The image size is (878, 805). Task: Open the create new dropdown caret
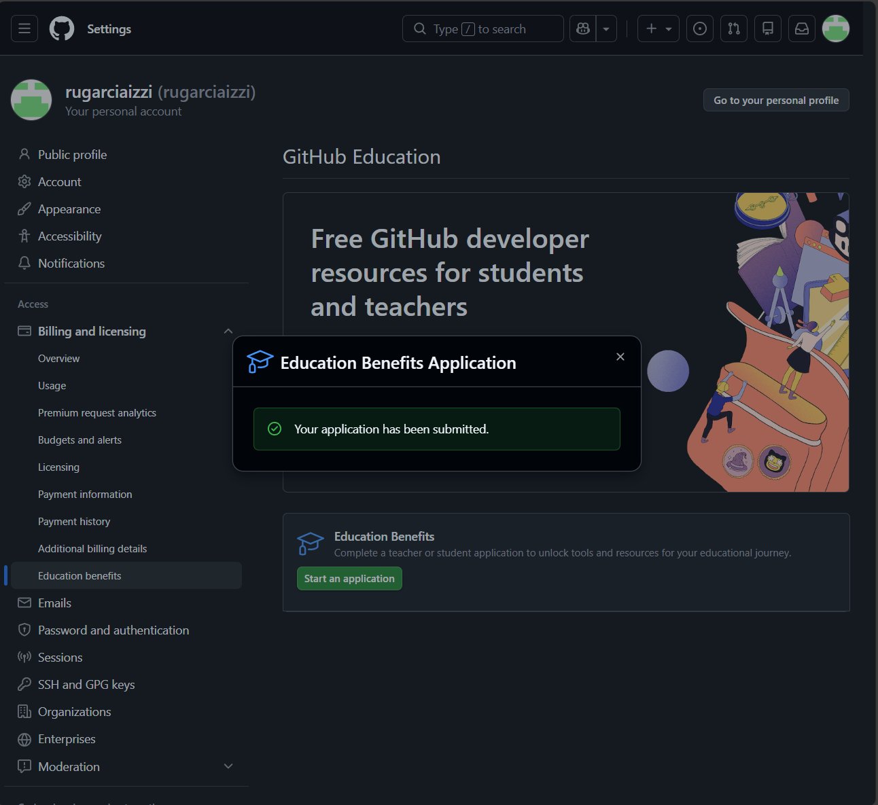[x=668, y=29]
